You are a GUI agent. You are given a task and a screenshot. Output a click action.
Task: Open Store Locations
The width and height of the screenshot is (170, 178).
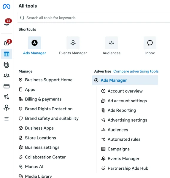(x=40, y=138)
